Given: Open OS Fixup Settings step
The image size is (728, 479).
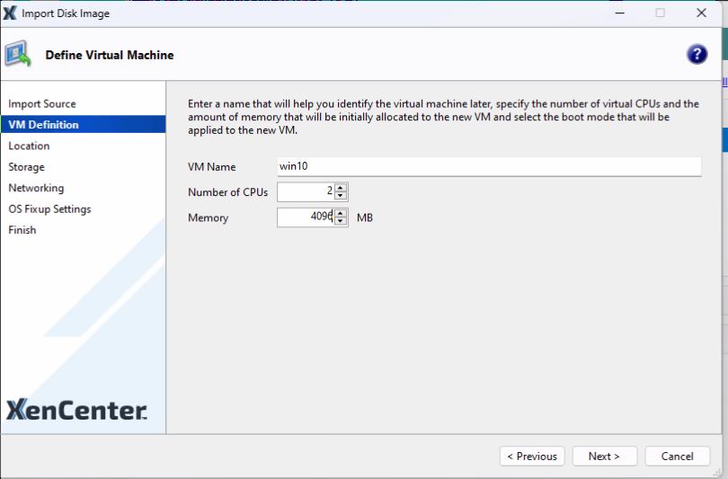Looking at the screenshot, I should point(49,209).
